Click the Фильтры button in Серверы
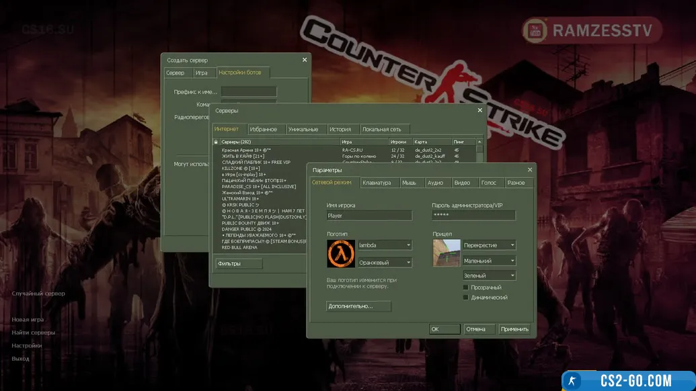Viewport: 696px width, 391px height. click(238, 264)
